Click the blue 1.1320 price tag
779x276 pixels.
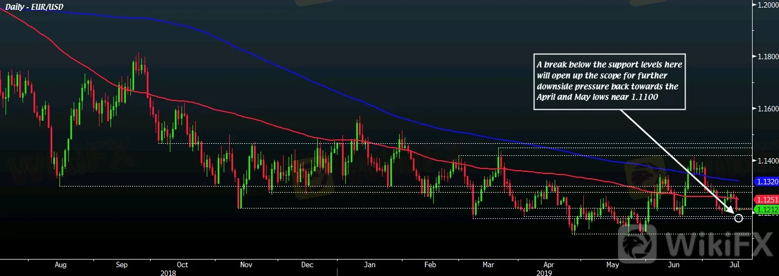766,181
